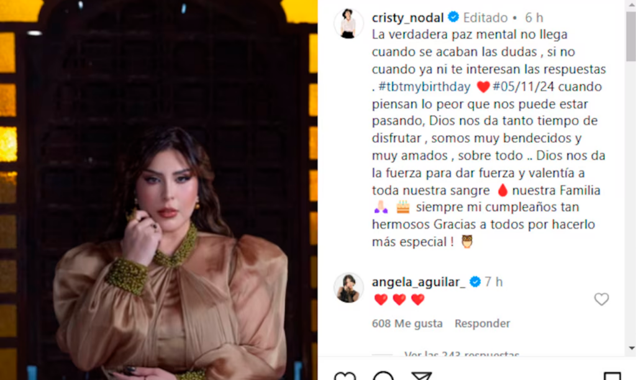Click the scrollbar down arrow in the comments
The image size is (636, 380).
631,348
